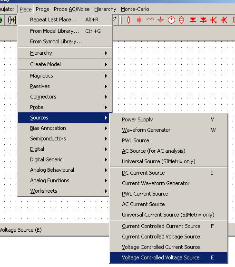Choose the PNP transistor toolbar icon
The image size is (235, 267).
click(224, 20)
